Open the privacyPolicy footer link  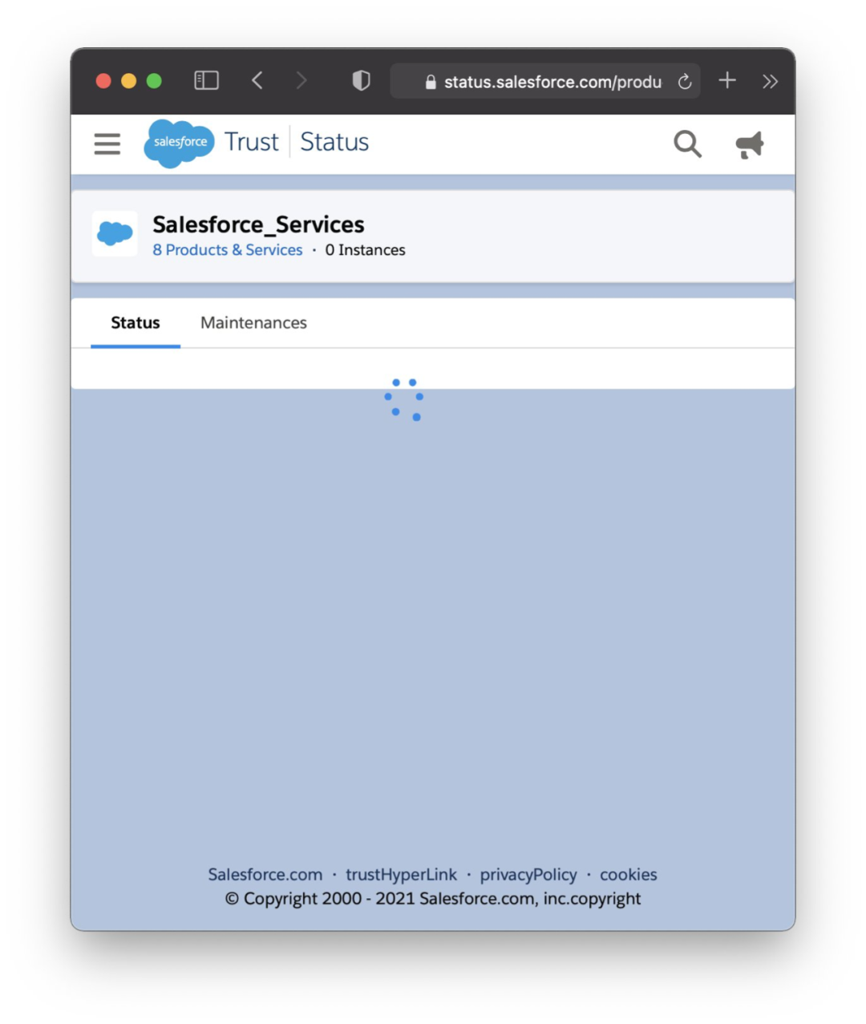528,874
